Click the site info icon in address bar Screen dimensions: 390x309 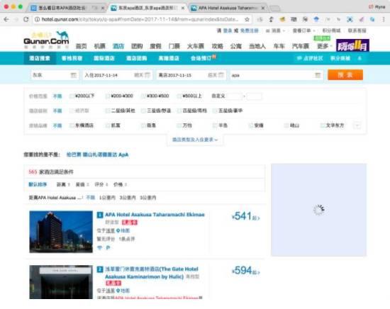coord(37,19)
